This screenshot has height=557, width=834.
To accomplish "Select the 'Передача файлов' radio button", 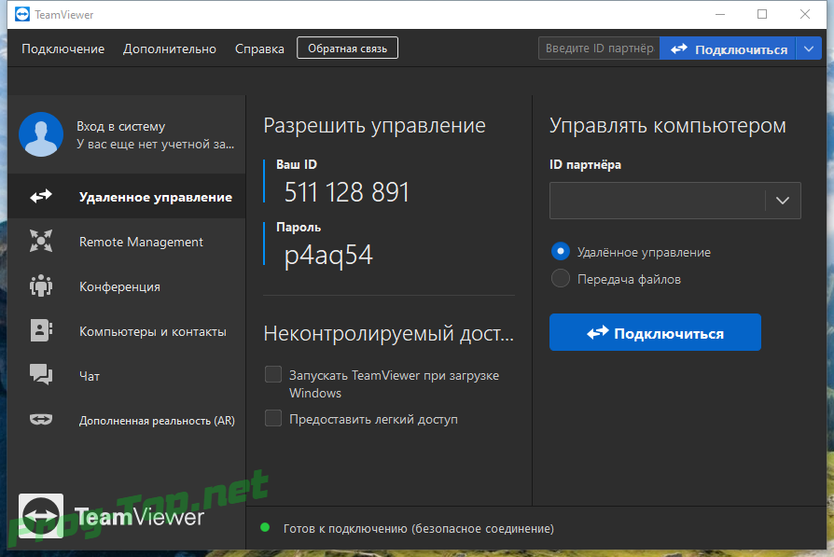I will pyautogui.click(x=561, y=278).
